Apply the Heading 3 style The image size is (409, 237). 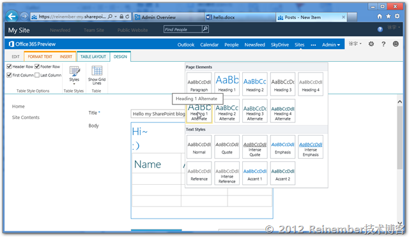tap(282, 84)
